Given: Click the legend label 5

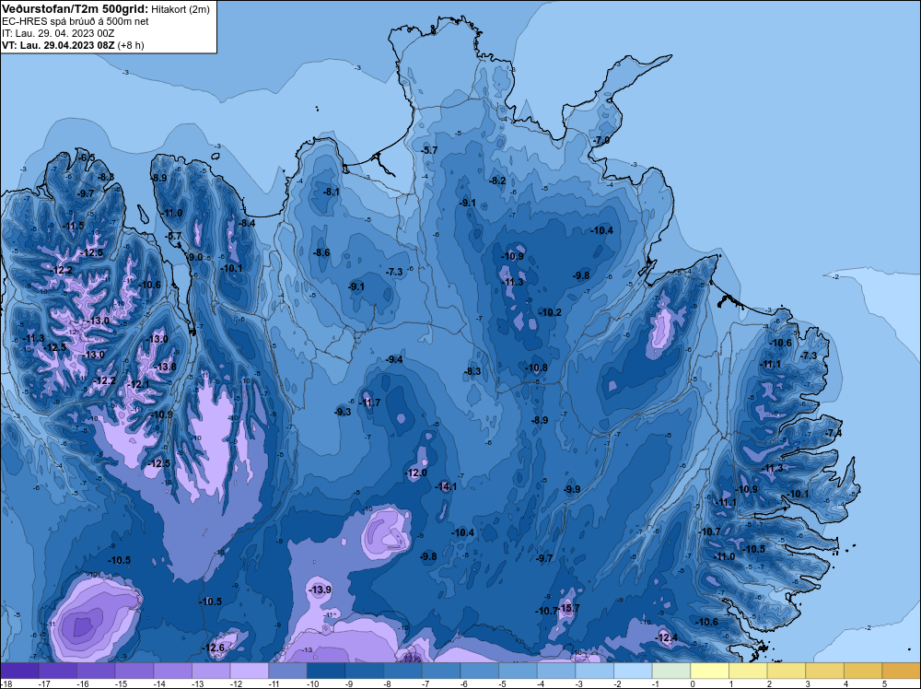Looking at the screenshot, I should (x=884, y=683).
